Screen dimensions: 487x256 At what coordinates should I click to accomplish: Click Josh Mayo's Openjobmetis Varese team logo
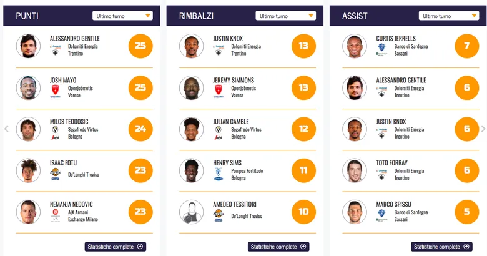55,92
